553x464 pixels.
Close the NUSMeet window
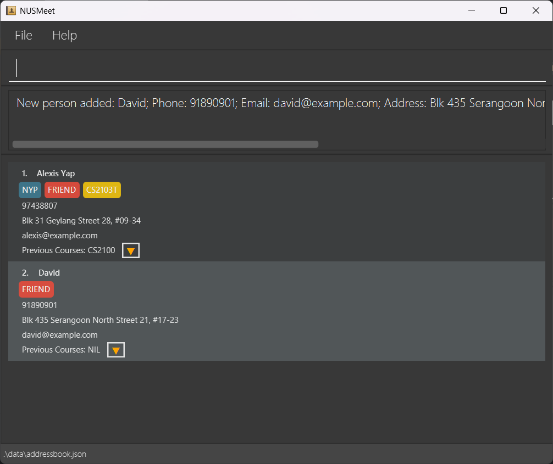(535, 10)
